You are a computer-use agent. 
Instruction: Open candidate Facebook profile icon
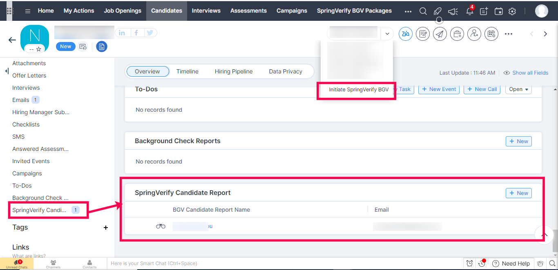[136, 33]
